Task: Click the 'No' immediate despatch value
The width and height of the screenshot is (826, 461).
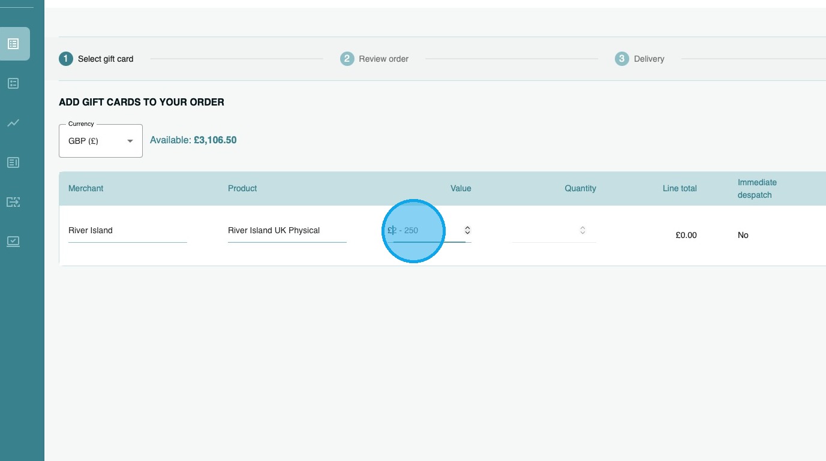Action: click(743, 235)
